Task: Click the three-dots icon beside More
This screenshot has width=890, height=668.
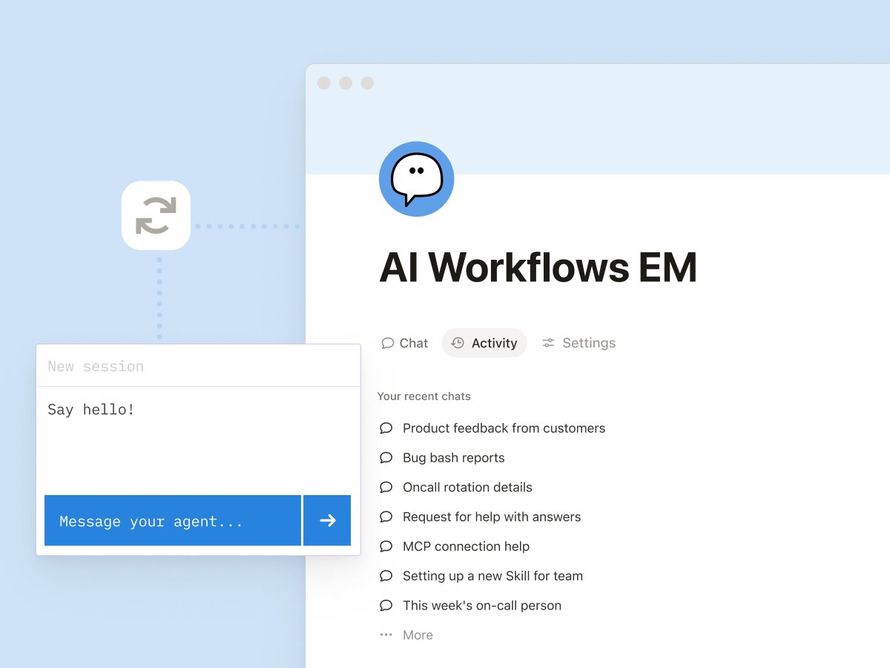Action: pos(386,635)
